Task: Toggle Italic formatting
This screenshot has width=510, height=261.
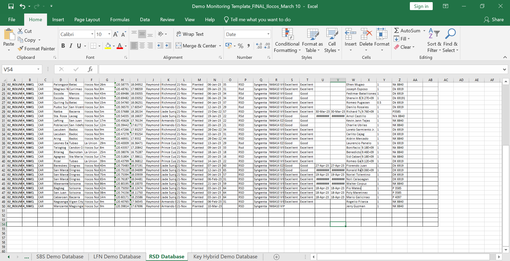Action: [71, 46]
